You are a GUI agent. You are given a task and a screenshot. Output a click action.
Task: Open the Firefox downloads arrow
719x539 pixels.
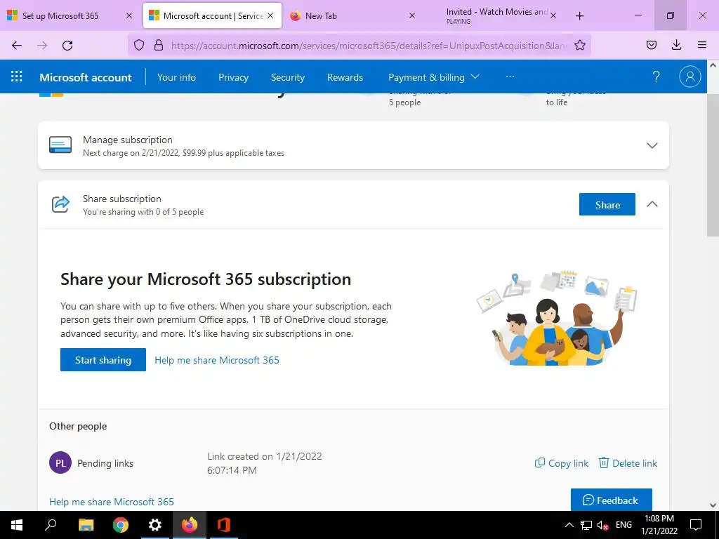[x=676, y=45]
